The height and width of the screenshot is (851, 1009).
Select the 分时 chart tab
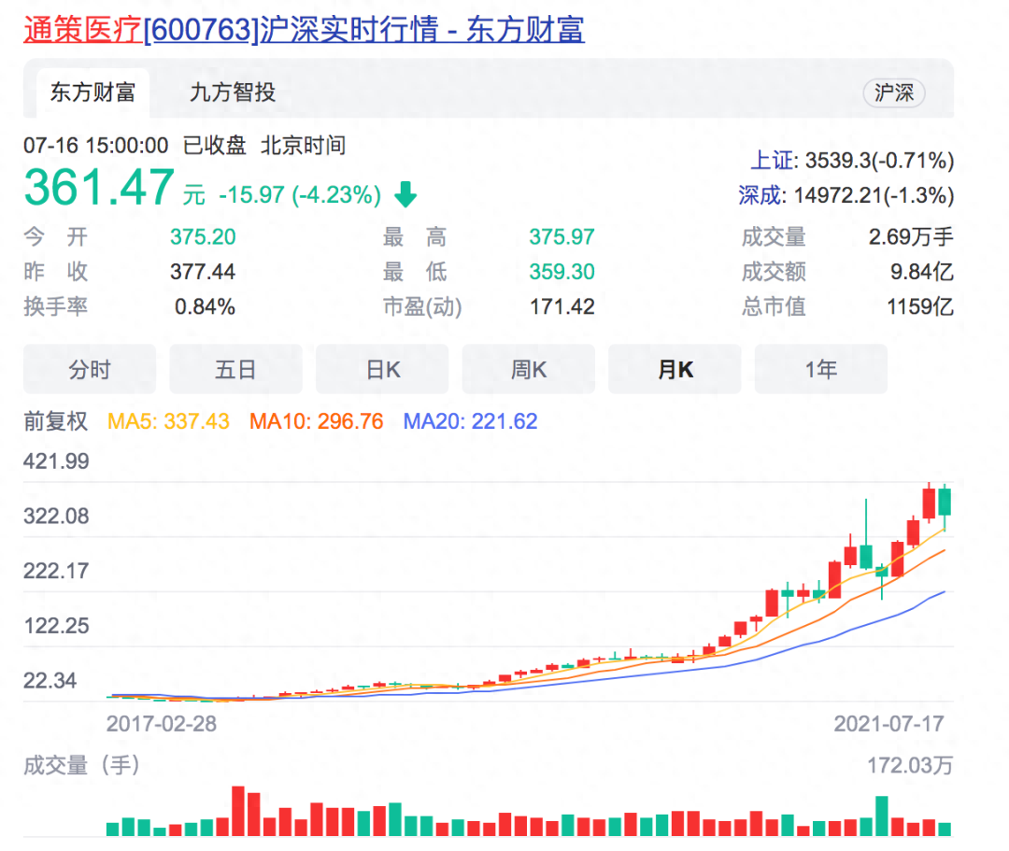coord(90,369)
